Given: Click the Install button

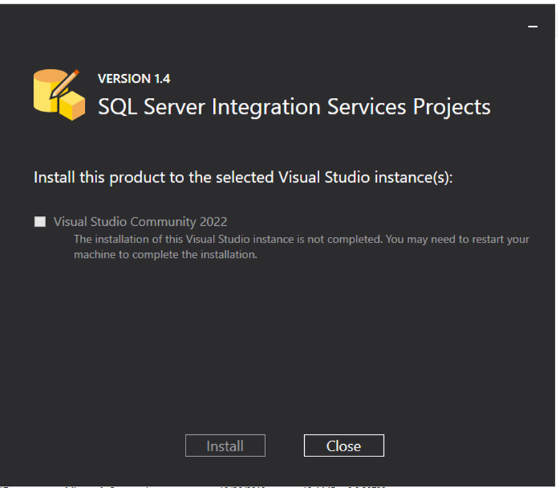Looking at the screenshot, I should (x=225, y=446).
